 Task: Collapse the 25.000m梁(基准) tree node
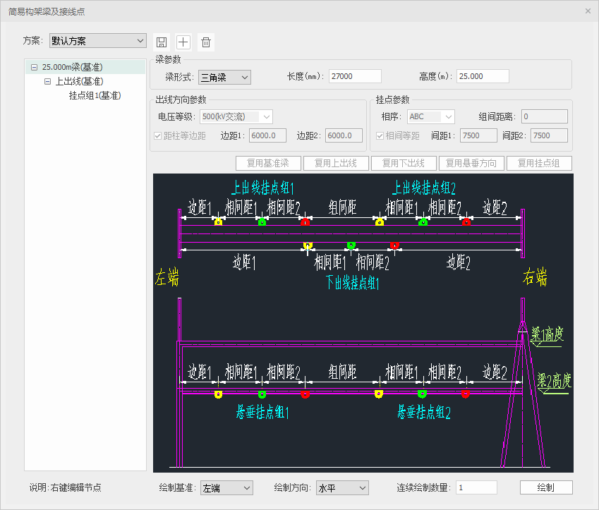click(x=34, y=68)
